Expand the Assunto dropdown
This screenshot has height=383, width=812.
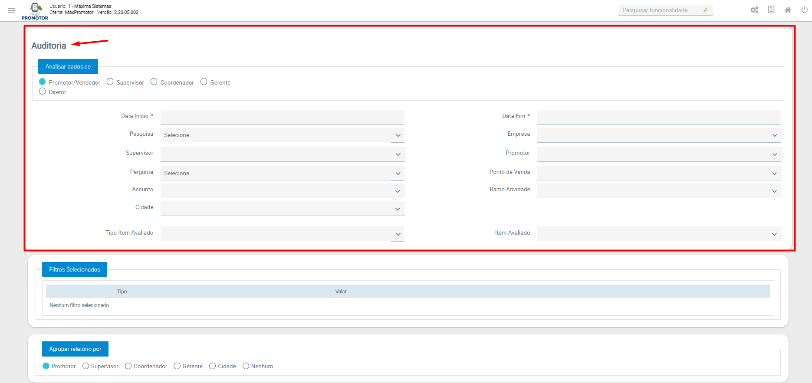click(x=283, y=191)
